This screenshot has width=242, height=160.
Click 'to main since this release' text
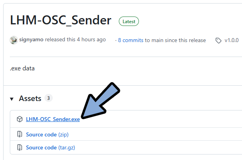point(175,40)
